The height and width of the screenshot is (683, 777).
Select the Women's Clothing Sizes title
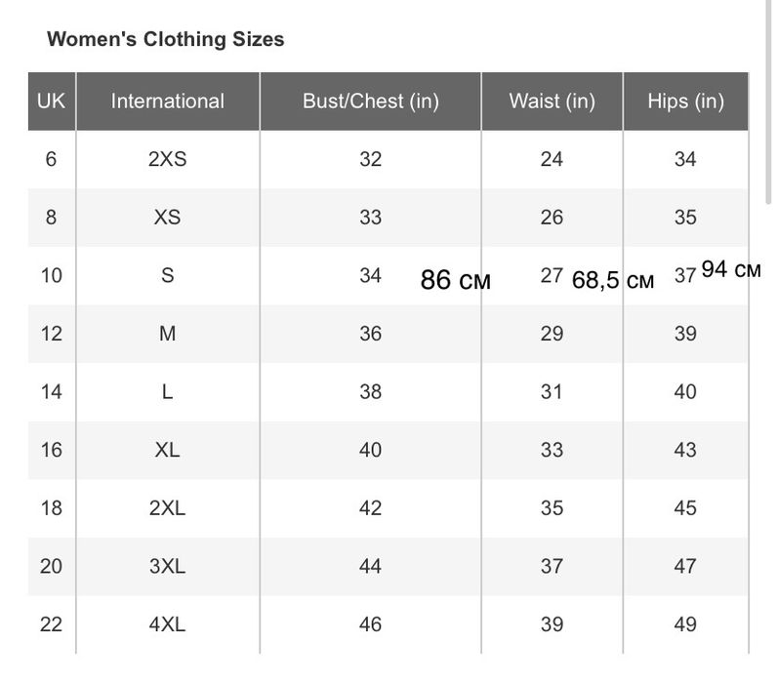(x=166, y=40)
